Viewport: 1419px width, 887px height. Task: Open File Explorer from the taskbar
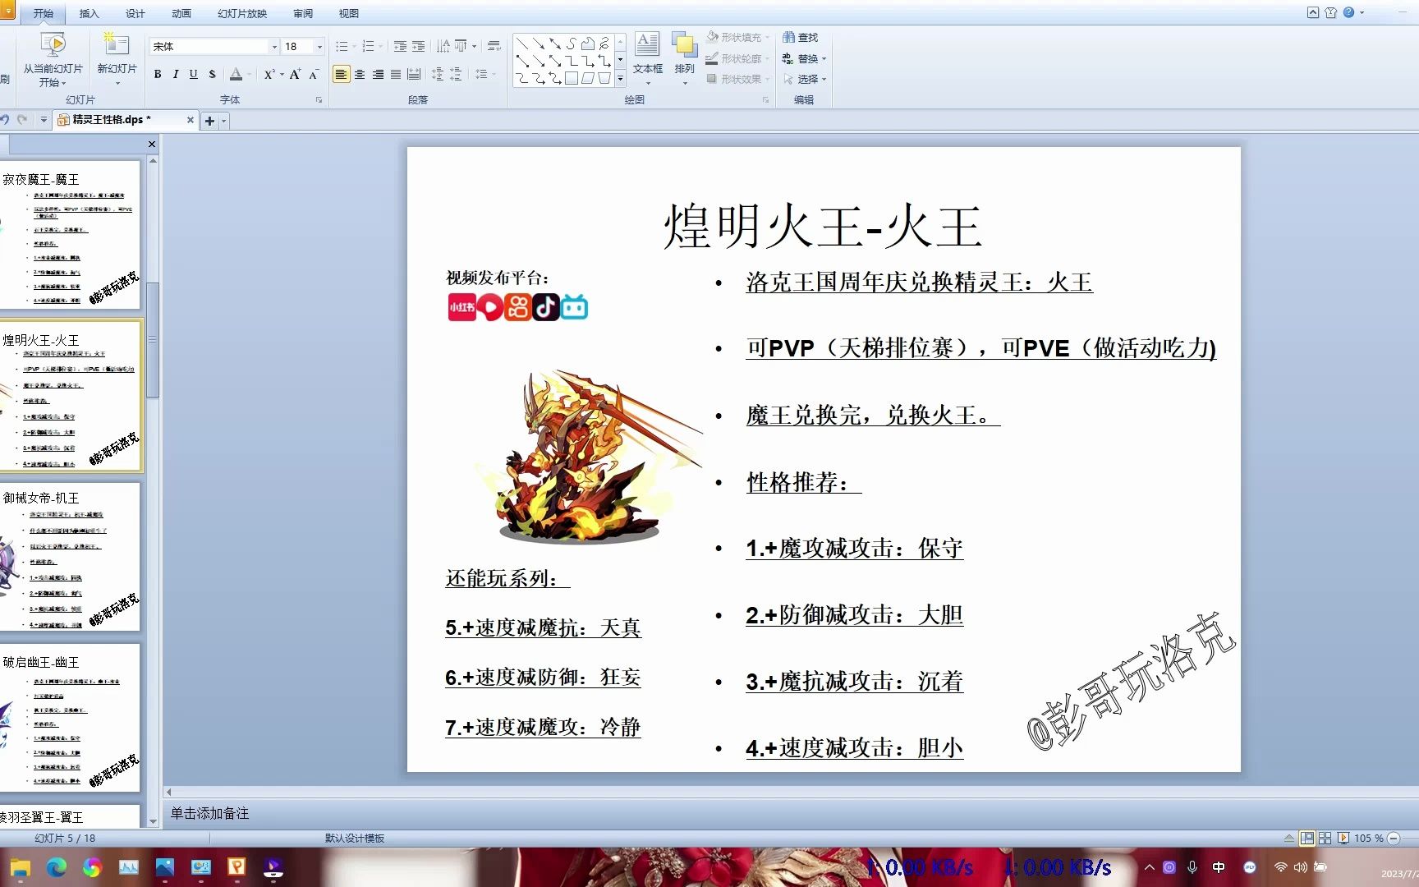tap(21, 867)
